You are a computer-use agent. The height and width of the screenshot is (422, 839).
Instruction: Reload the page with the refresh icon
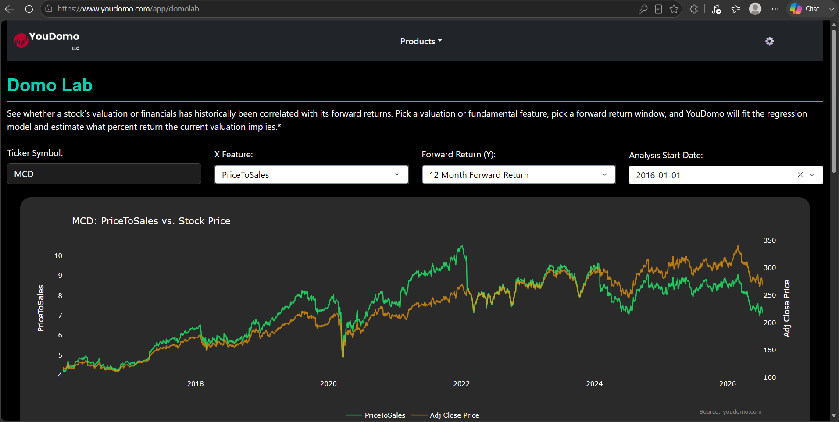point(29,9)
